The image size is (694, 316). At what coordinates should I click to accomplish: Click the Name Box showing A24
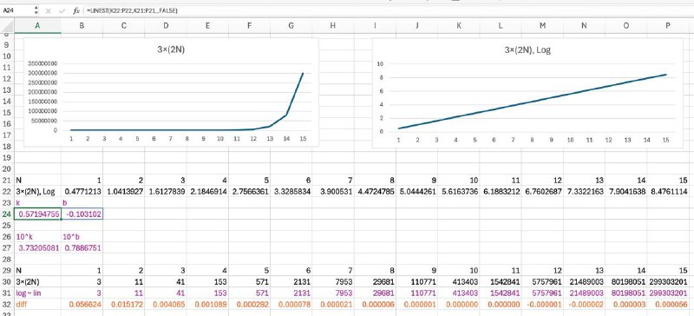coord(16,10)
